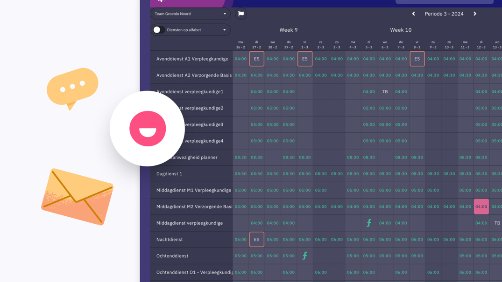Image resolution: width=502 pixels, height=282 pixels.
Task: Click the Periode 3 - 2024 label
Action: pyautogui.click(x=444, y=14)
